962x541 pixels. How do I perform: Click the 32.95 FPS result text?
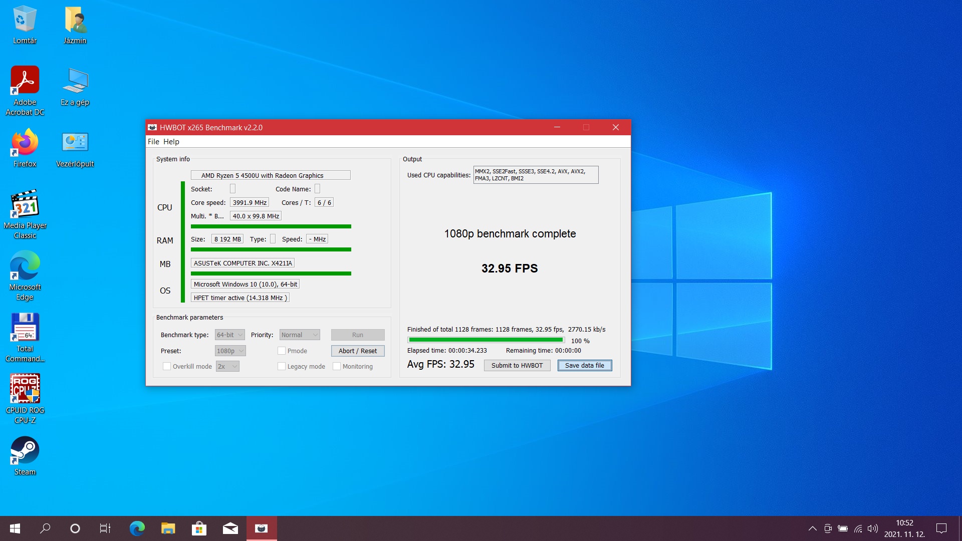[510, 268]
